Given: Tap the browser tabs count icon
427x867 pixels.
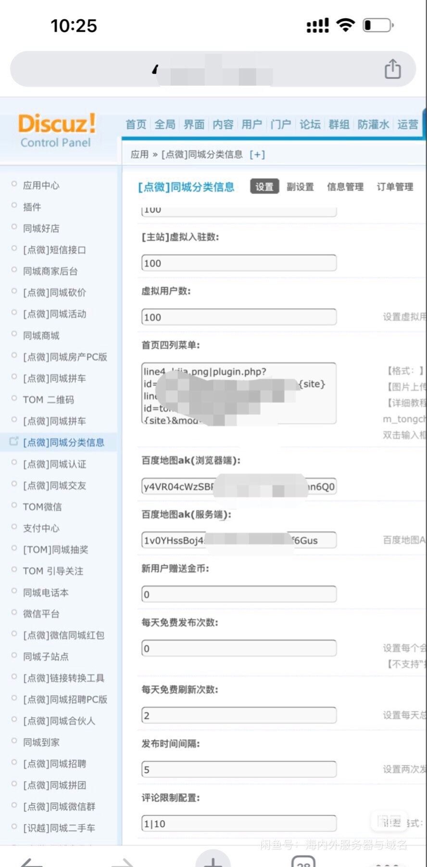Looking at the screenshot, I should pyautogui.click(x=303, y=861).
